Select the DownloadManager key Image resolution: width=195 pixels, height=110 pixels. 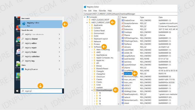(104, 90)
